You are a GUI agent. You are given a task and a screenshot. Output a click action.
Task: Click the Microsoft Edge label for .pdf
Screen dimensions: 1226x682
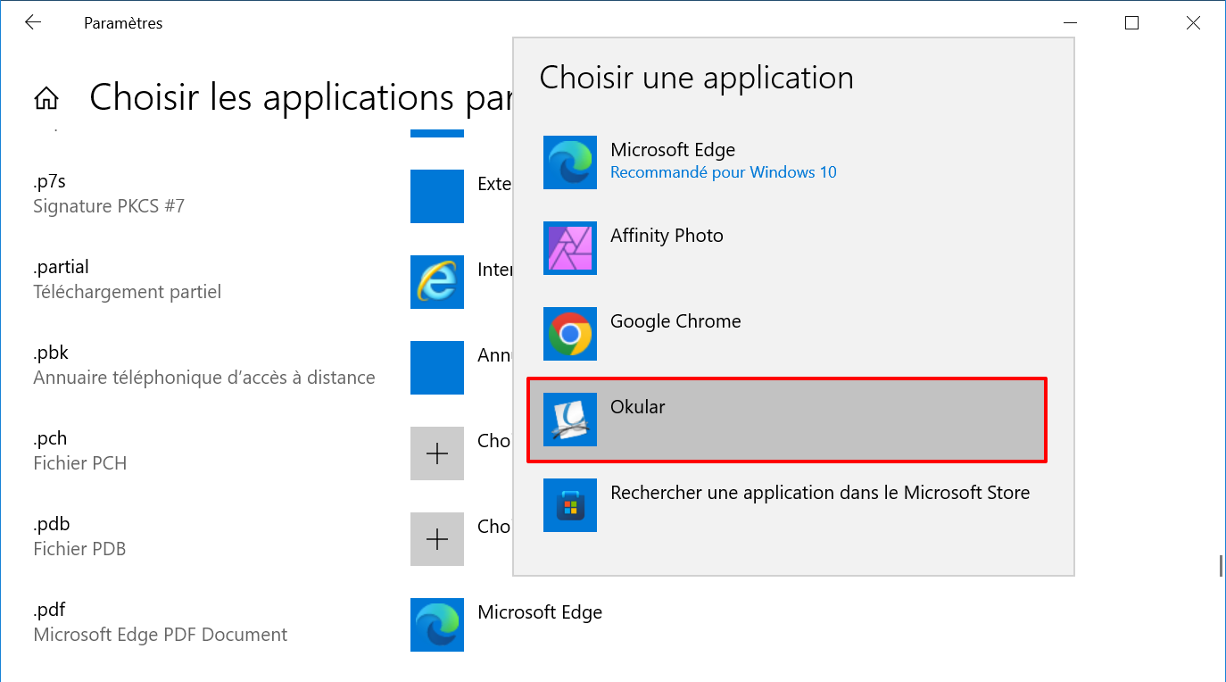(x=540, y=612)
